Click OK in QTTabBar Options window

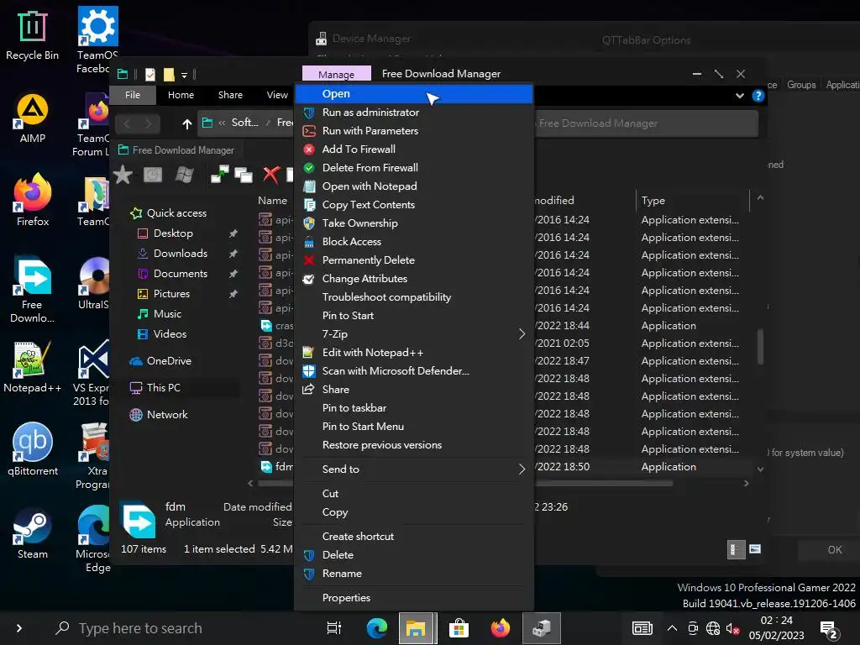834,550
